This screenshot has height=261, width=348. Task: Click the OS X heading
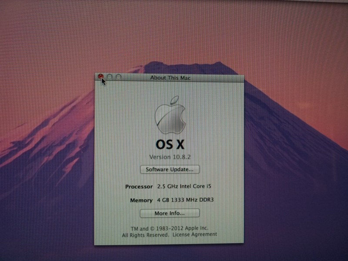[x=170, y=144]
